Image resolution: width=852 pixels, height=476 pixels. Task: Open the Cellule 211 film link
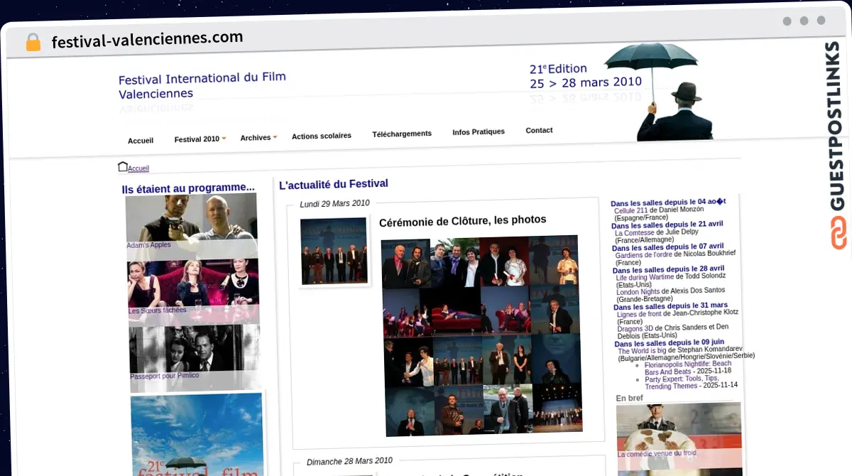pos(630,210)
